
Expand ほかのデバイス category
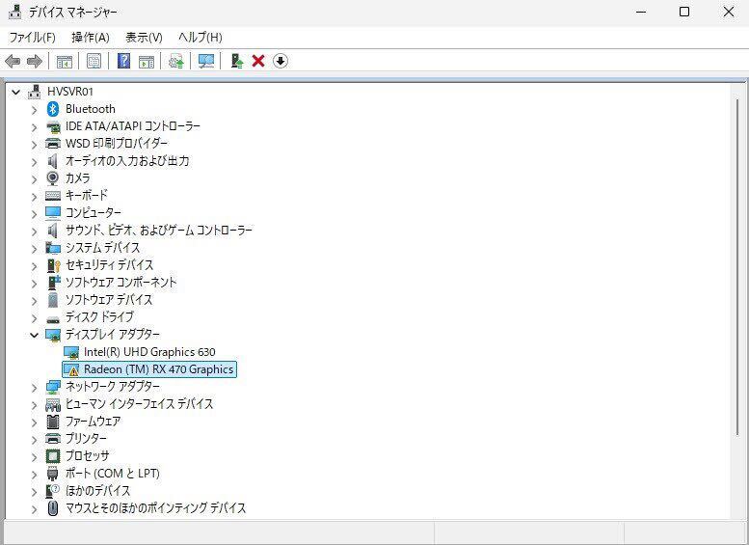coord(34,491)
